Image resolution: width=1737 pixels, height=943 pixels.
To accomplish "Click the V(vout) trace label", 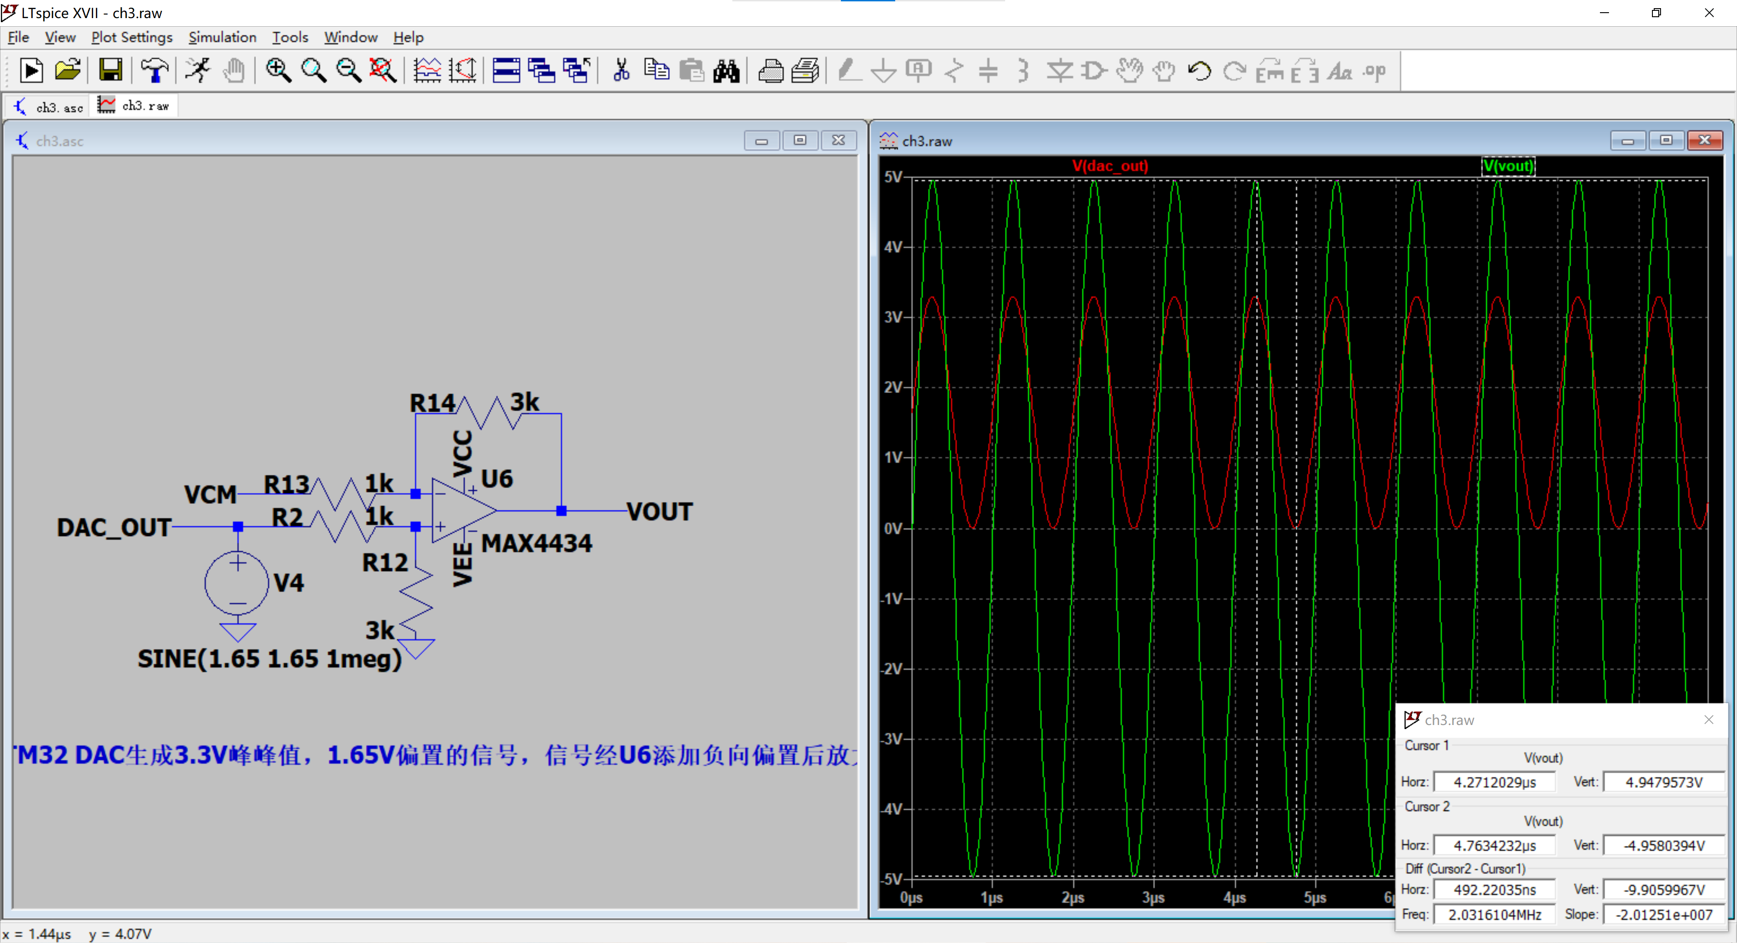I will coord(1508,166).
